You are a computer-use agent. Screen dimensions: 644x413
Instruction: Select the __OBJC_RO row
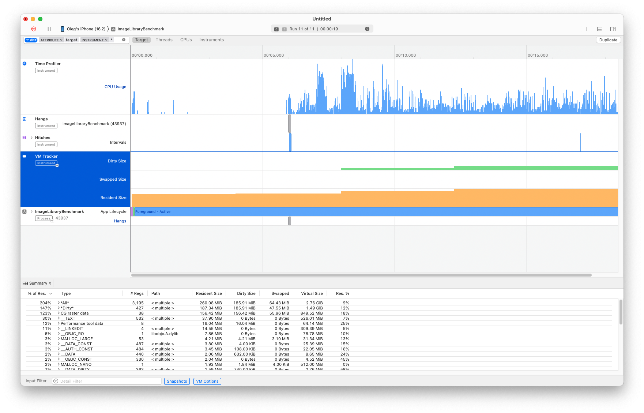tap(319, 334)
